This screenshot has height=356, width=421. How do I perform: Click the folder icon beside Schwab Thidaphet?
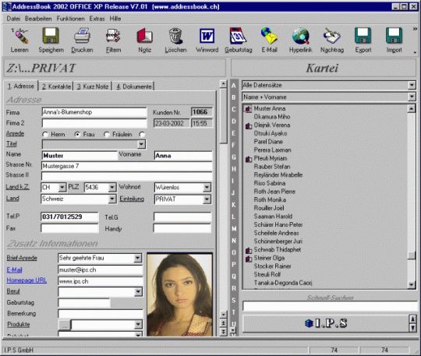point(249,250)
